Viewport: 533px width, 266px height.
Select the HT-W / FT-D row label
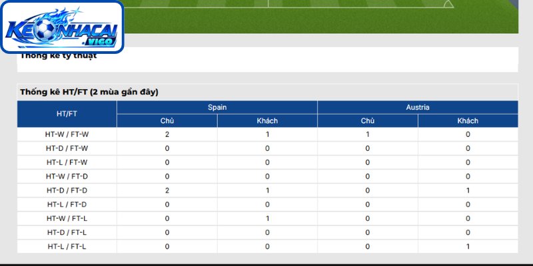(67, 176)
